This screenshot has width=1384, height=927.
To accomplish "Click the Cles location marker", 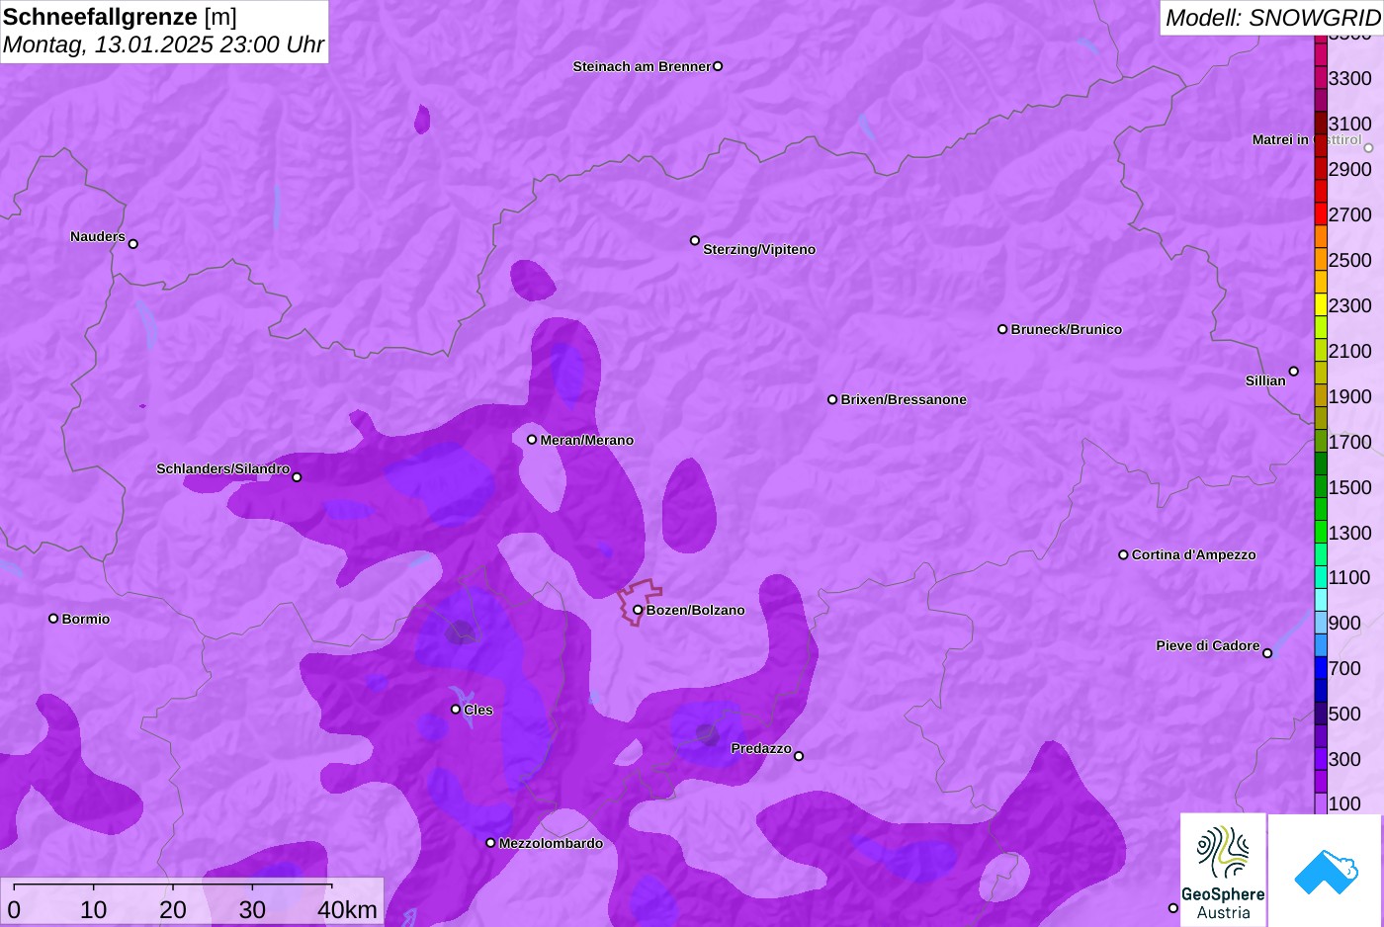I will point(456,709).
